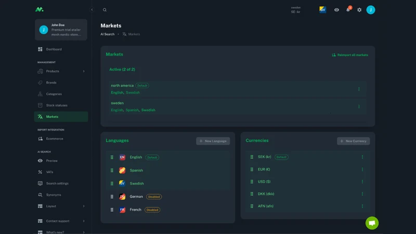
Task: Grab the drag handle for DKK currency
Action: [252, 194]
